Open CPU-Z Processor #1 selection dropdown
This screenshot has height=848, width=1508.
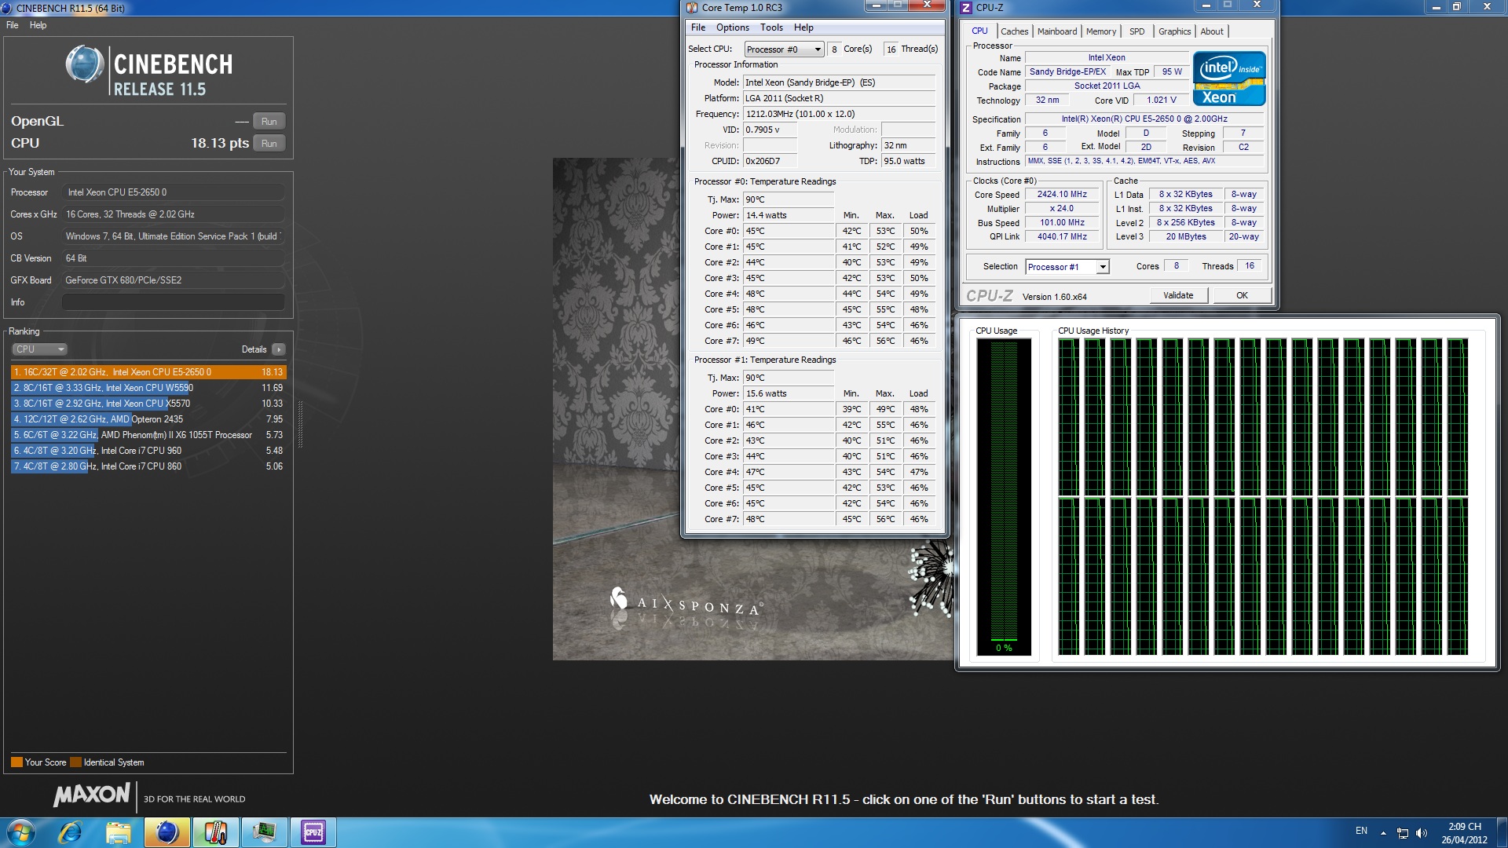click(x=1067, y=267)
